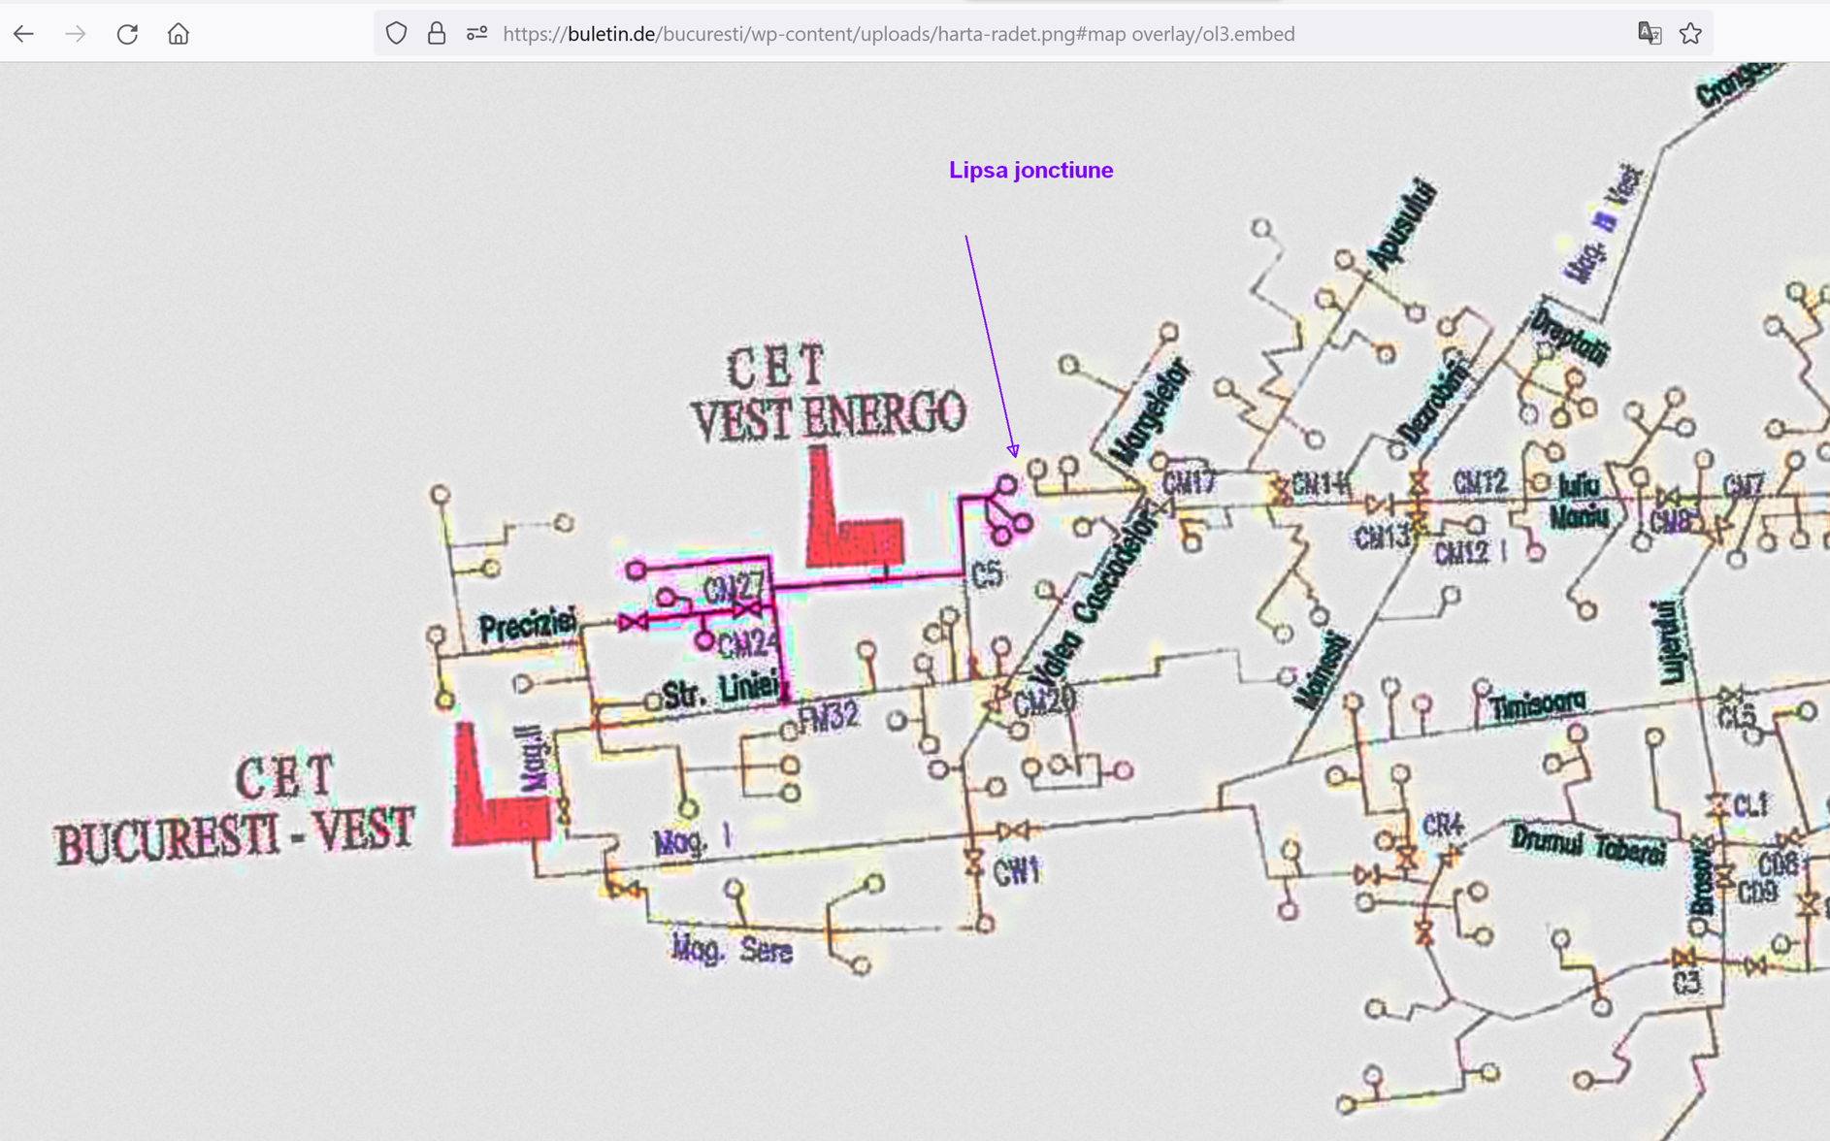The height and width of the screenshot is (1141, 1830).
Task: Click the magenta valve symbol near Preciziei
Action: point(633,622)
